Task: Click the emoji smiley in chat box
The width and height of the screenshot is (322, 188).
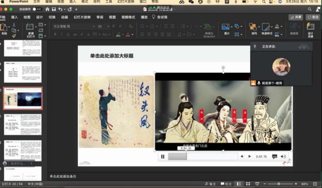Action: 5,164
